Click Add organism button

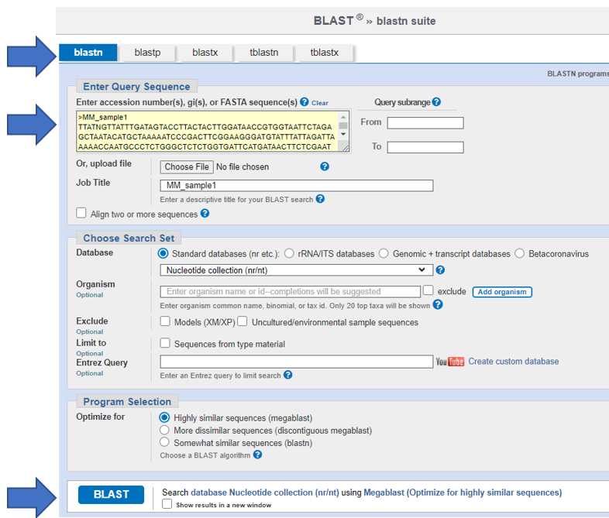[x=502, y=292]
